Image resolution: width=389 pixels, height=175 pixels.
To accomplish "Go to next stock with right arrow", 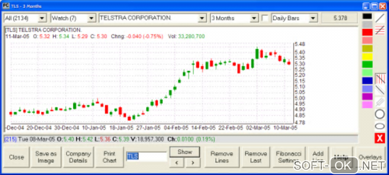I will (x=193, y=163).
